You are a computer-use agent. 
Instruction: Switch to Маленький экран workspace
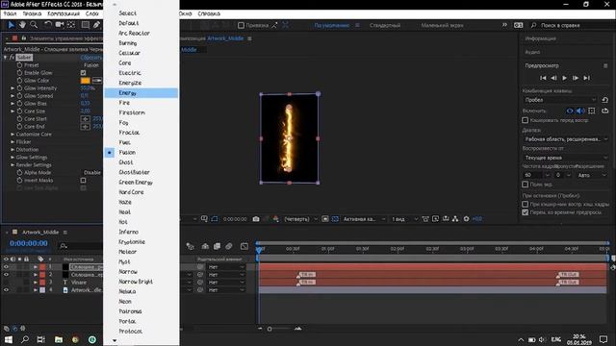(442, 26)
